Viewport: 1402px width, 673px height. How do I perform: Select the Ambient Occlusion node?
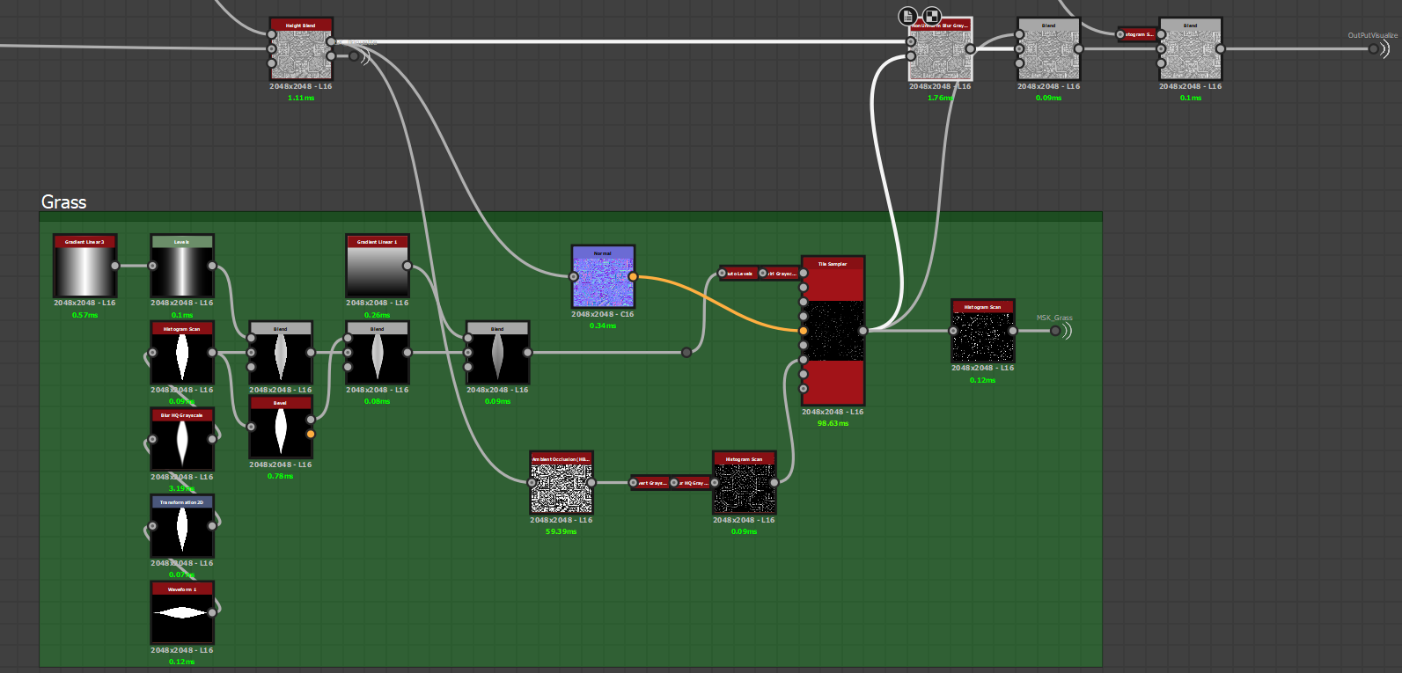coord(562,483)
